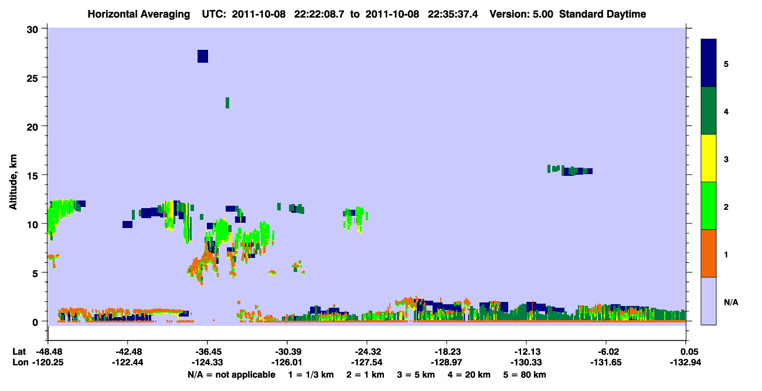The width and height of the screenshot is (762, 391).
Task: Click the orange level 1 colorbar segment
Action: pos(709,253)
